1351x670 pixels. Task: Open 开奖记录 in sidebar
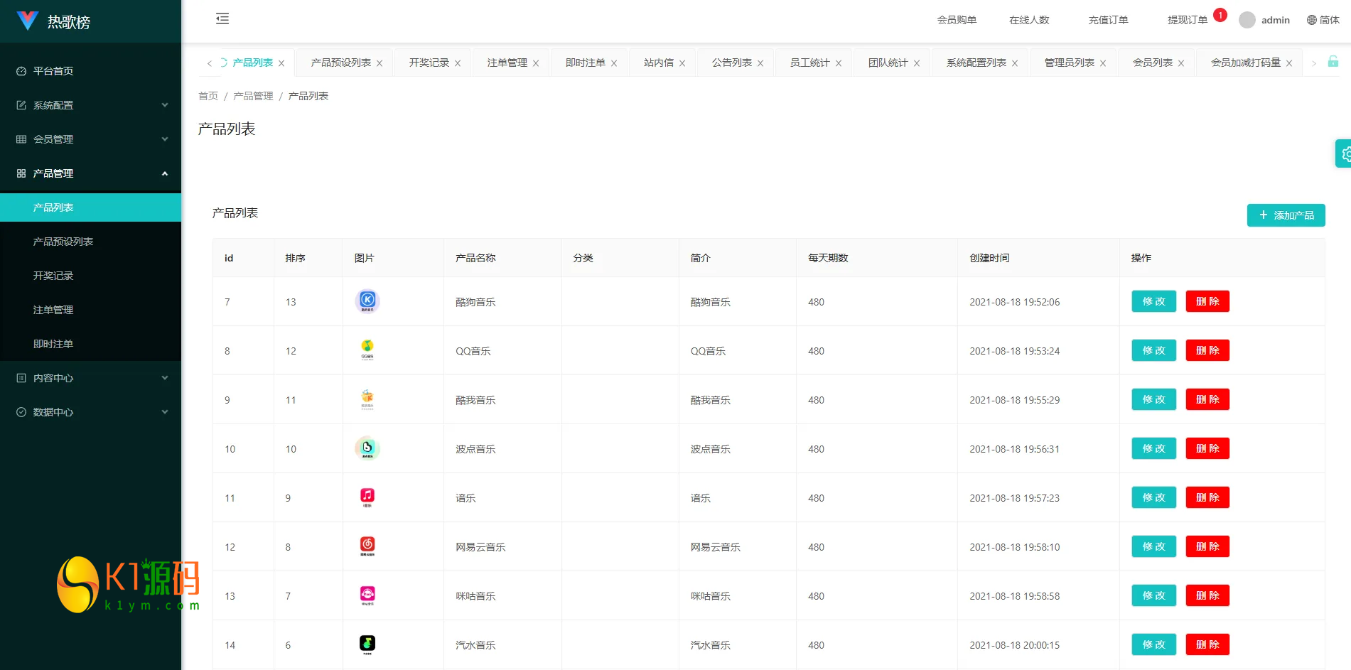click(90, 276)
